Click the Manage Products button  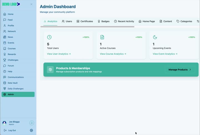point(180,70)
